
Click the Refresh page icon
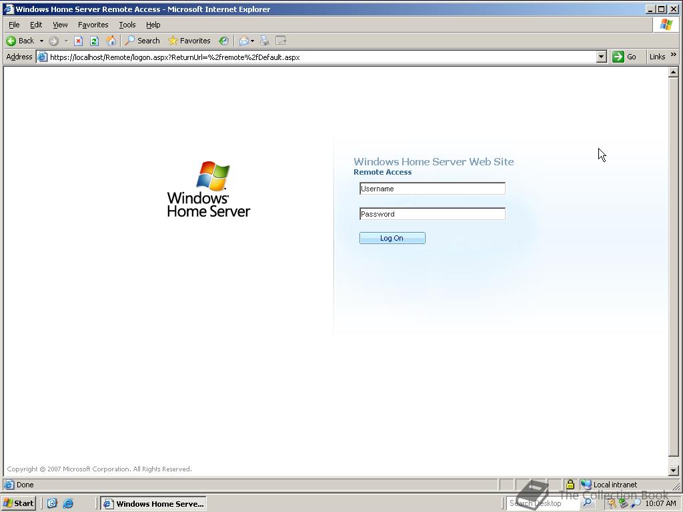(95, 41)
